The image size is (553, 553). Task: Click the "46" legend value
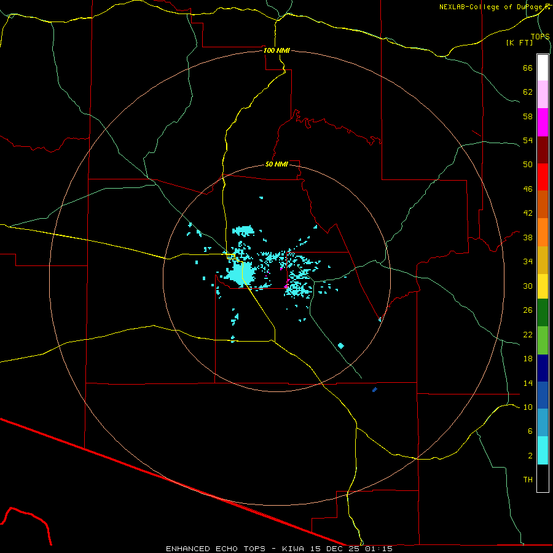click(x=528, y=189)
